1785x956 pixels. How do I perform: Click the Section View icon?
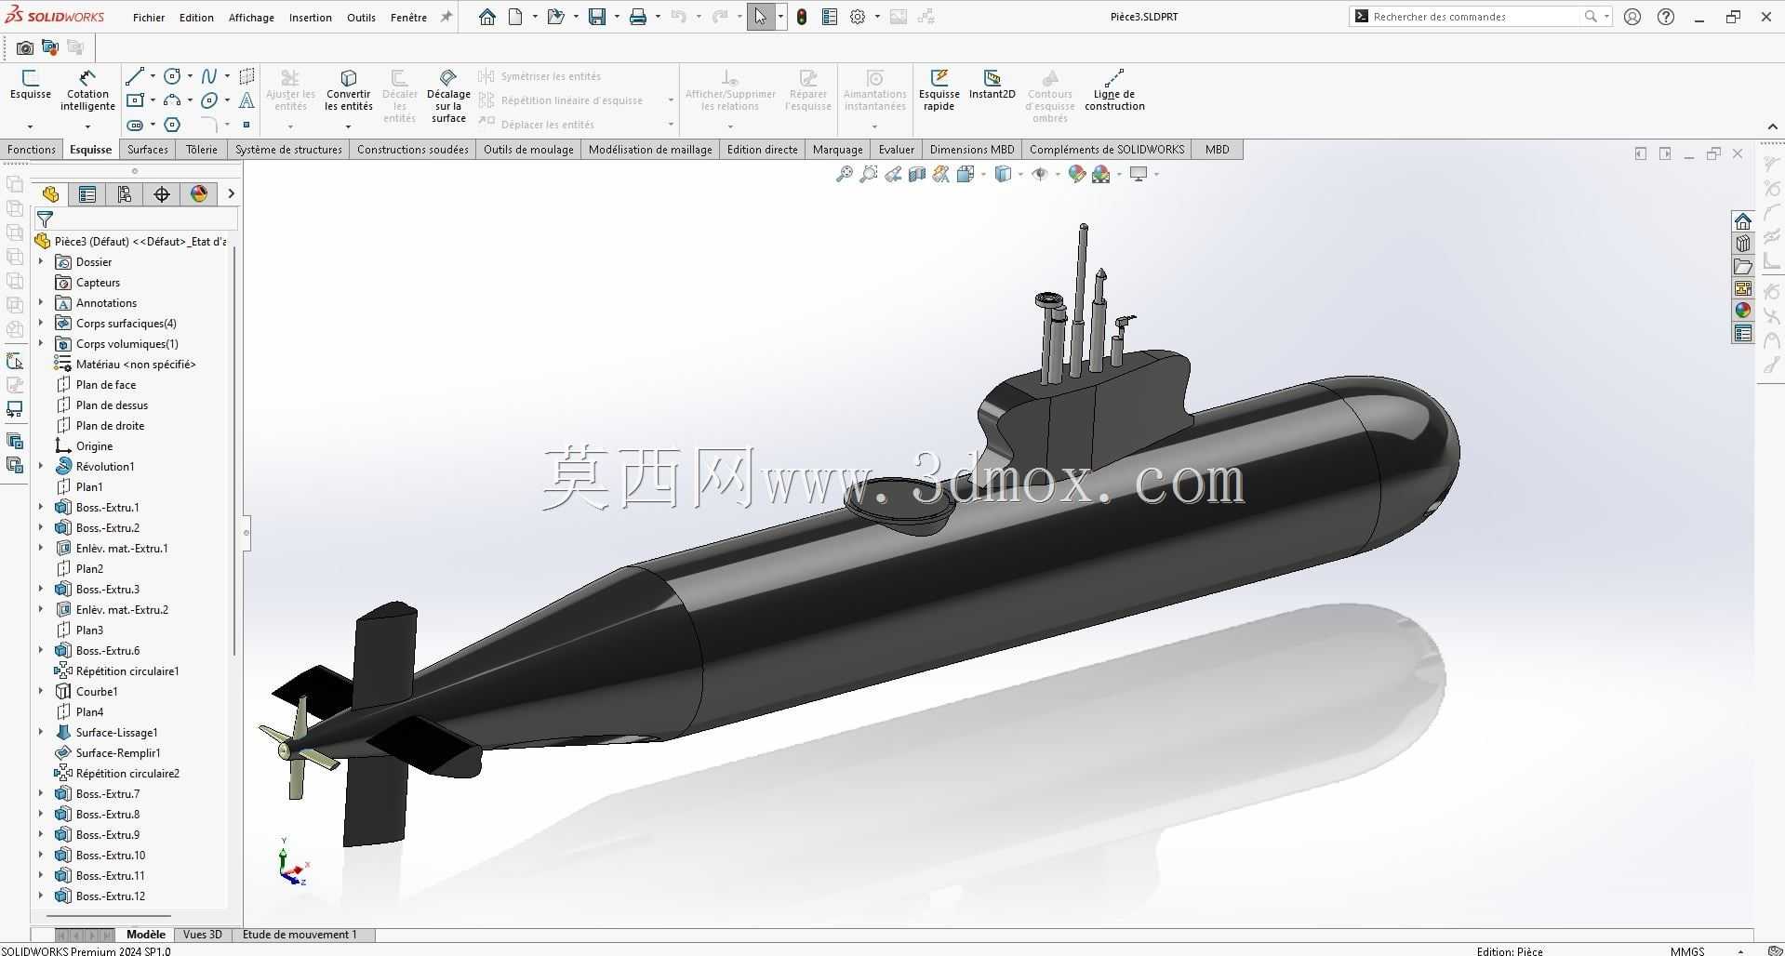917,174
